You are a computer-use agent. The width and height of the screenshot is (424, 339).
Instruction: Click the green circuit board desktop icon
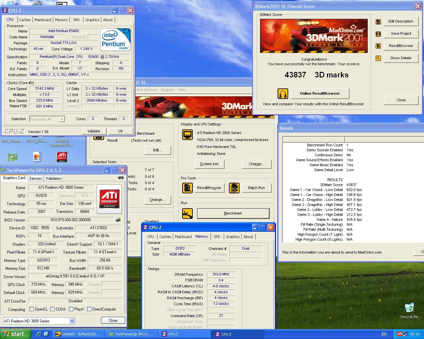tap(13, 157)
